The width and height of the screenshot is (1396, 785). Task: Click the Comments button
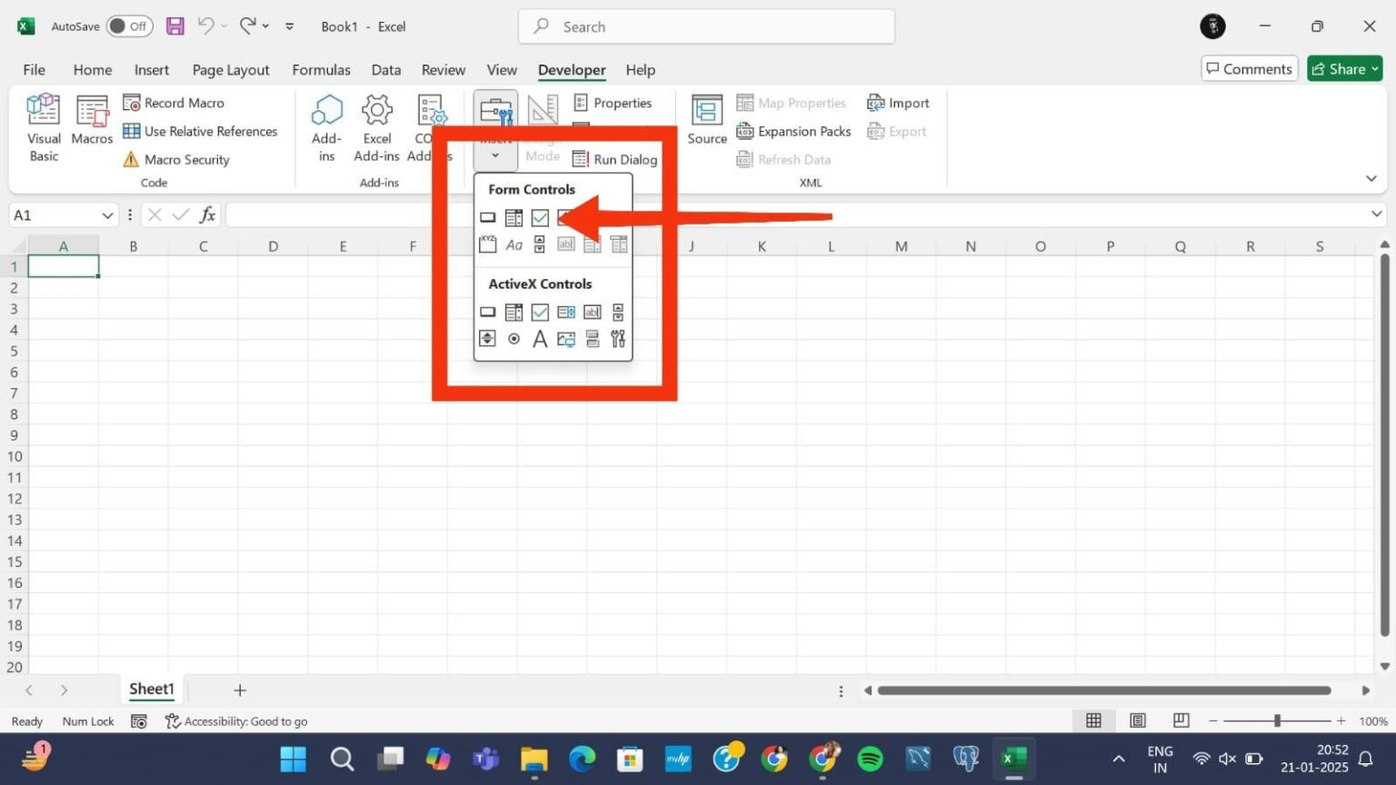click(x=1249, y=69)
